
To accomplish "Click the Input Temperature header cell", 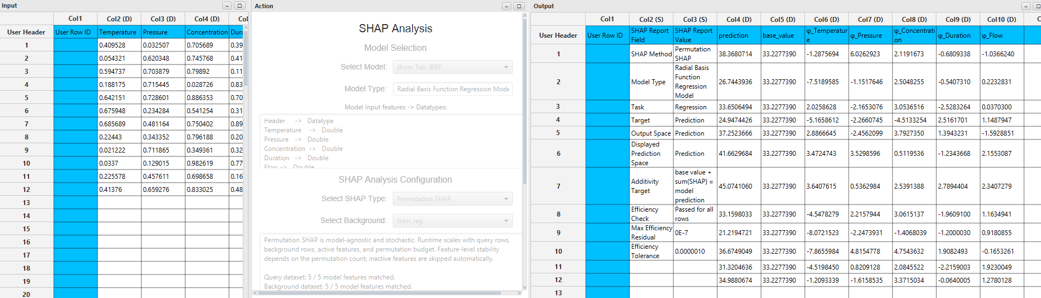I will click(119, 32).
